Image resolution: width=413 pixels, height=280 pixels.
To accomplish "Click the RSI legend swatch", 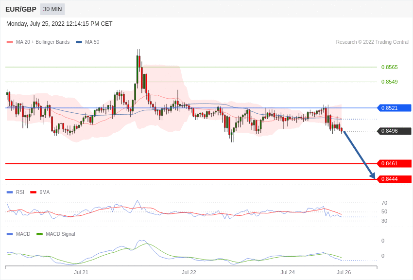I will click(10, 192).
